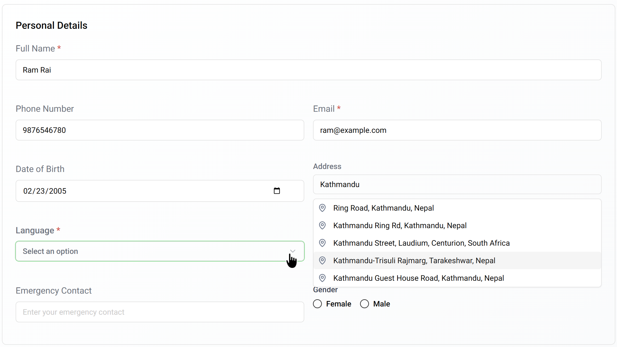
Task: Click pin icon beside Kathmandu-Trisuli Rajmarg
Action: (x=322, y=260)
